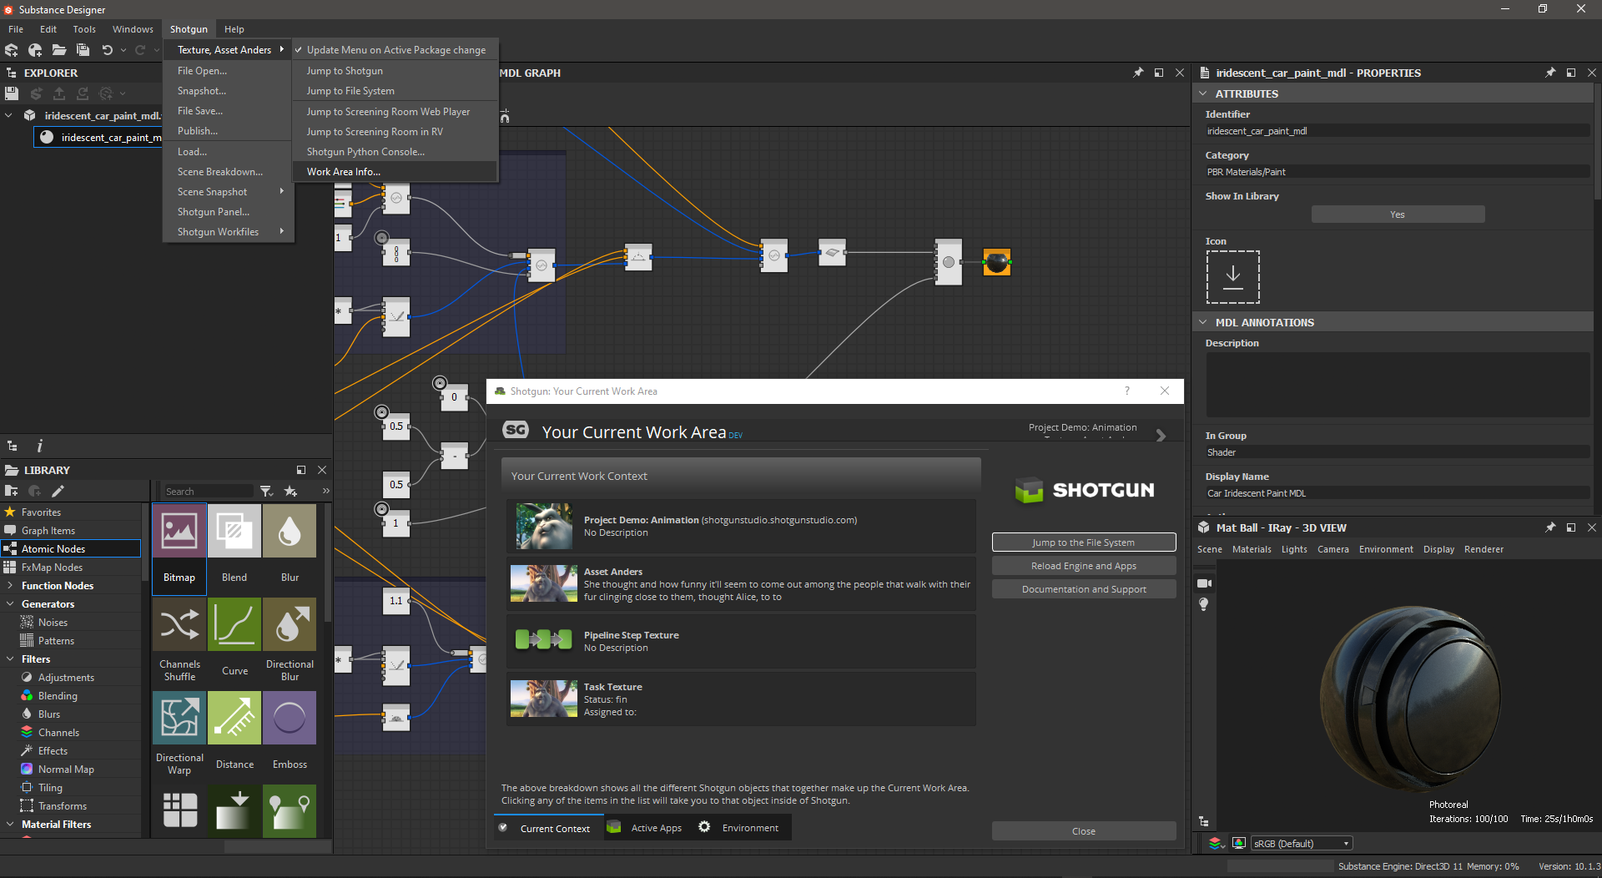The image size is (1602, 878).
Task: Toggle Update Menu on Active Package change
Action: coord(395,50)
